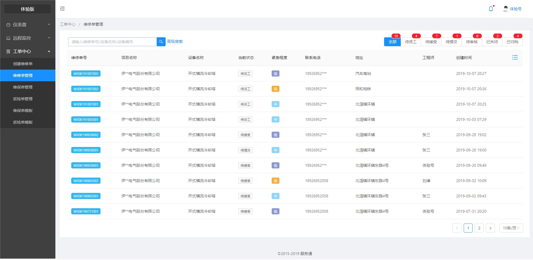Click 低 urgency tag for WX00191007003
The image size is (533, 260).
276,73
